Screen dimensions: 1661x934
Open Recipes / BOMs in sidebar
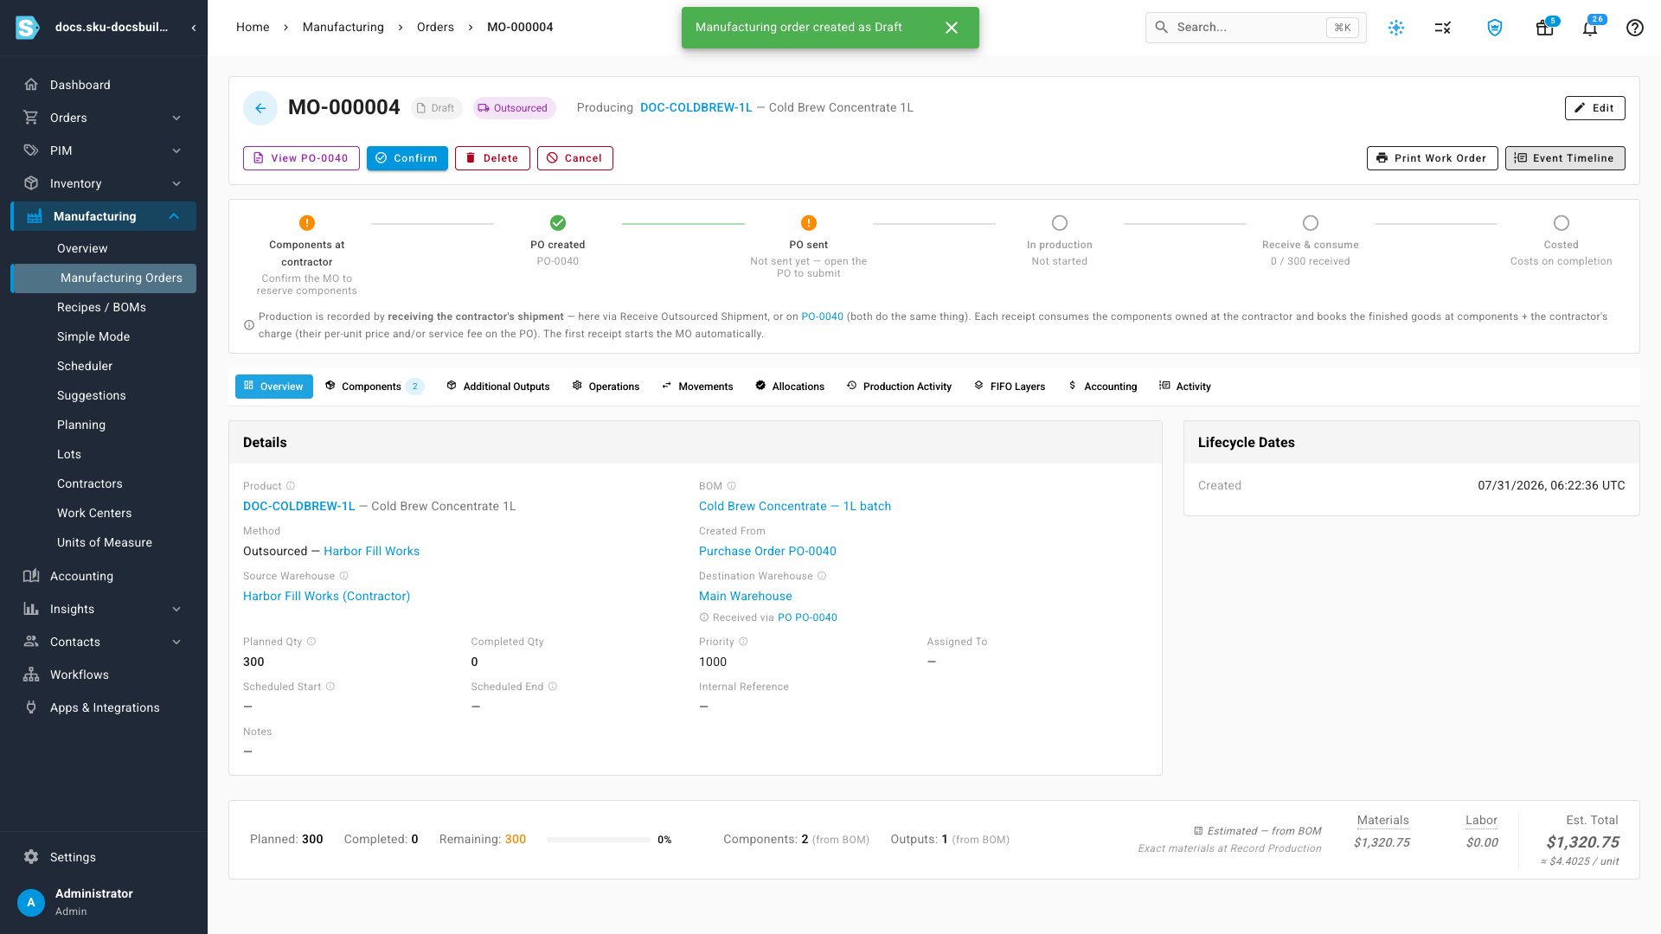102,307
